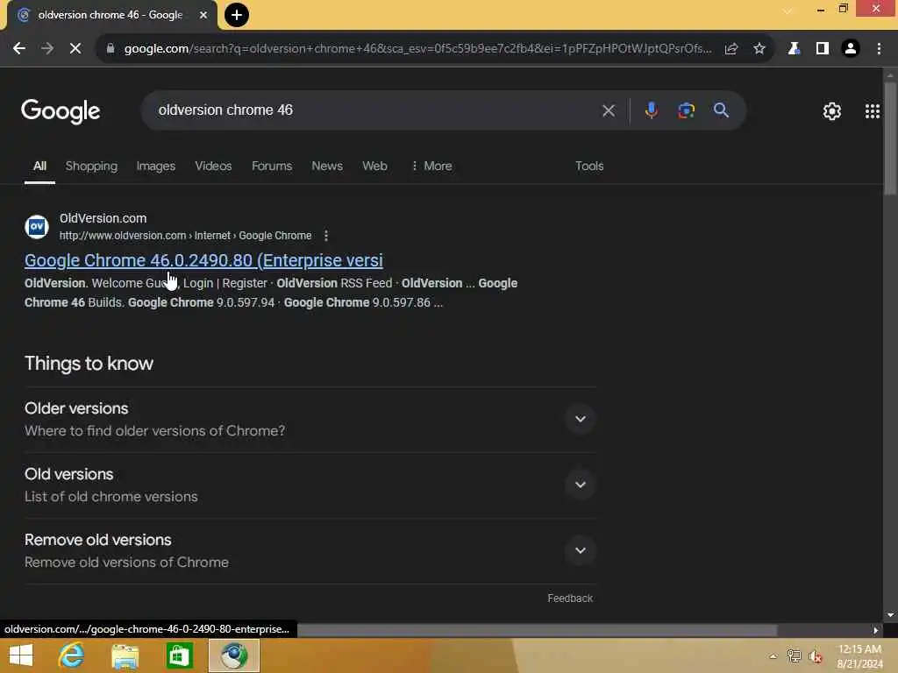The height and width of the screenshot is (673, 898).
Task: Switch to the Forums tab
Action: click(x=272, y=166)
